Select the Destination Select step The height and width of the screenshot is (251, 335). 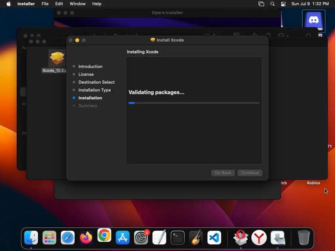point(97,82)
